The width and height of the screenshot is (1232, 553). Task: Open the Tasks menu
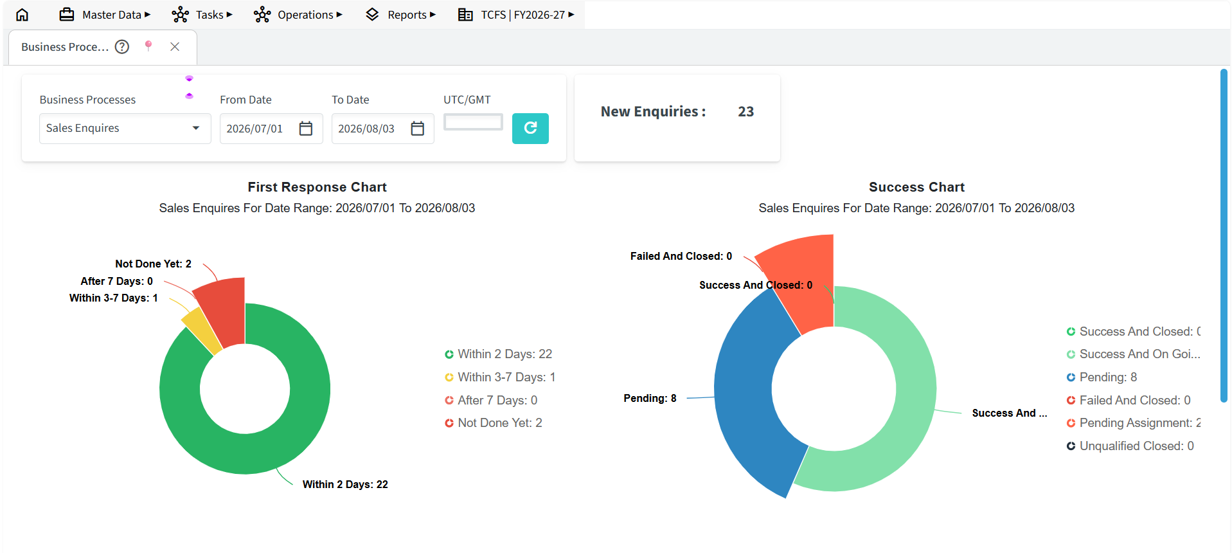[202, 14]
